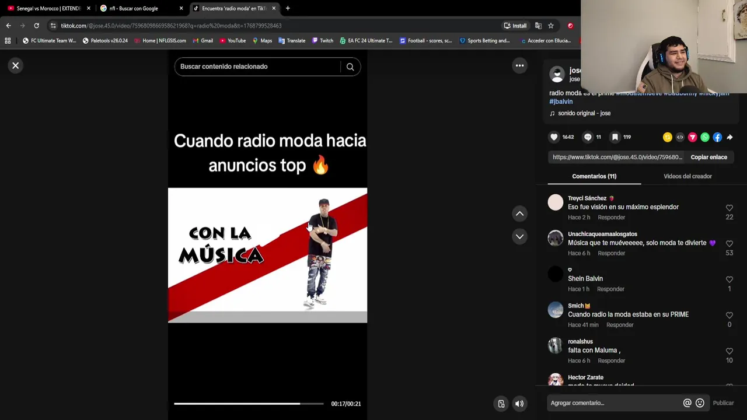Switch to Senegal vs Morocco YouTube tab
Viewport: 747px width, 420px height.
tap(48, 8)
